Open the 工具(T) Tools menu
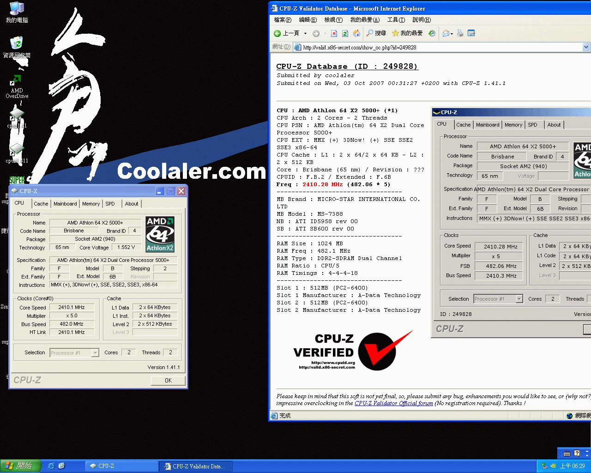The height and width of the screenshot is (473, 591). (396, 20)
